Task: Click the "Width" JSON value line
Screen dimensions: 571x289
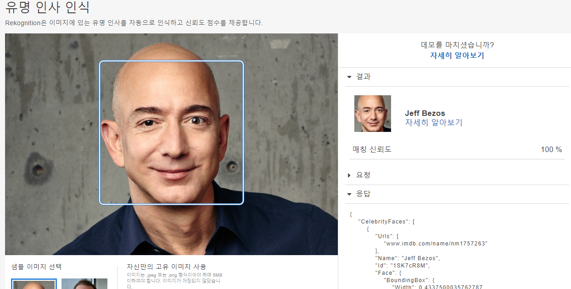Action: pos(437,287)
